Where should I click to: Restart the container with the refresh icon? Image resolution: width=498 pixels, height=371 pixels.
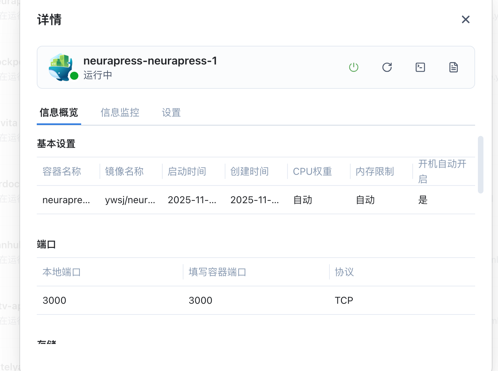pyautogui.click(x=387, y=67)
